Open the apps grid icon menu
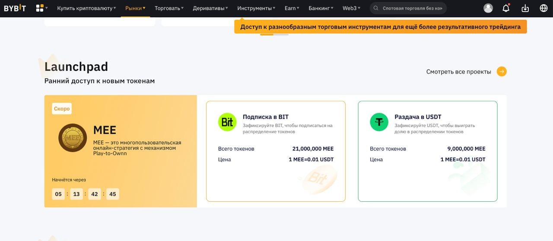The width and height of the screenshot is (553, 241). (x=40, y=8)
